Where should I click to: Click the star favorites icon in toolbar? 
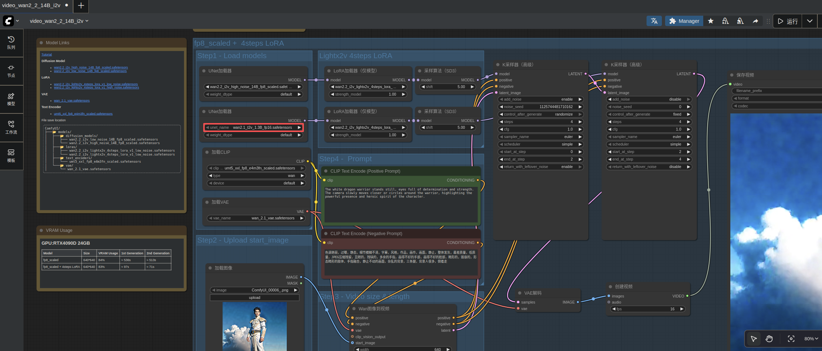click(710, 21)
